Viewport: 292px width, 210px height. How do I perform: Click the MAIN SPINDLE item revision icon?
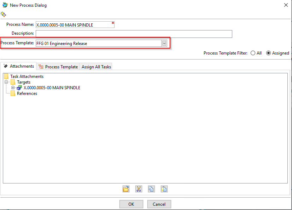[x=19, y=88]
